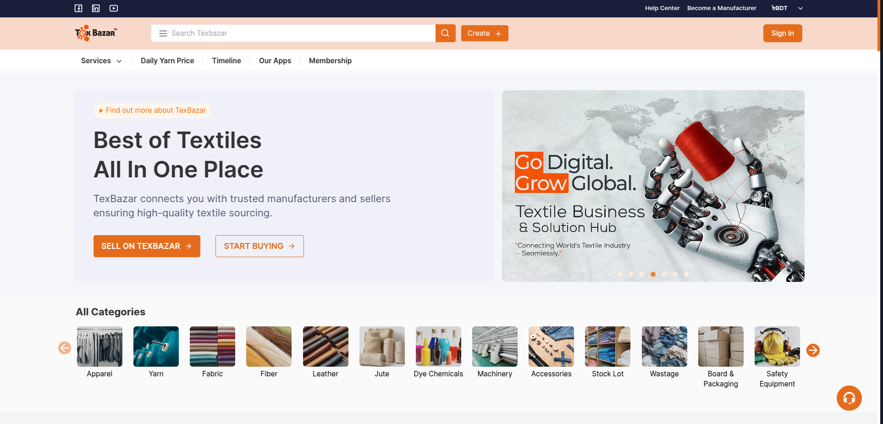Image resolution: width=883 pixels, height=424 pixels.
Task: Open the Accessories category image
Action: (551, 347)
